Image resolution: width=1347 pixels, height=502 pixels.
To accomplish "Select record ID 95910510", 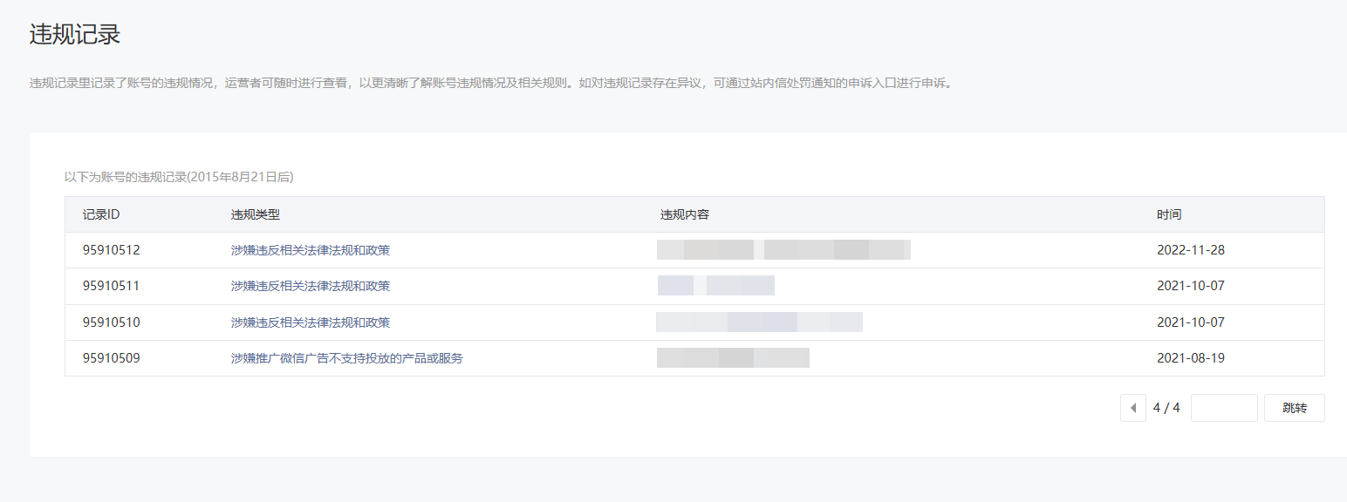I will pos(112,322).
